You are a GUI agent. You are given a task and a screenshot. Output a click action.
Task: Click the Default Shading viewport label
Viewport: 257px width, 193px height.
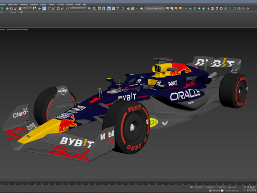(x=21, y=29)
